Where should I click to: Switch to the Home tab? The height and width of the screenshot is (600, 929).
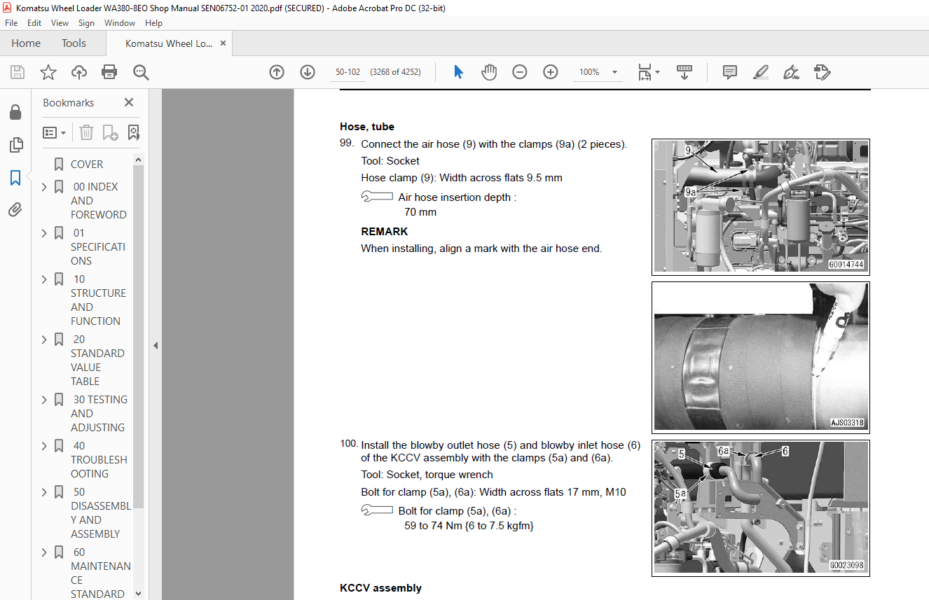(x=26, y=43)
